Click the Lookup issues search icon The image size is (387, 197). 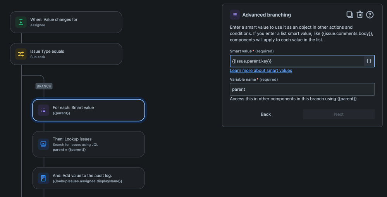point(43,144)
